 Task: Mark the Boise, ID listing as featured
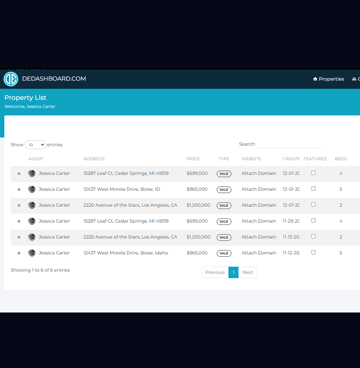pyautogui.click(x=313, y=189)
